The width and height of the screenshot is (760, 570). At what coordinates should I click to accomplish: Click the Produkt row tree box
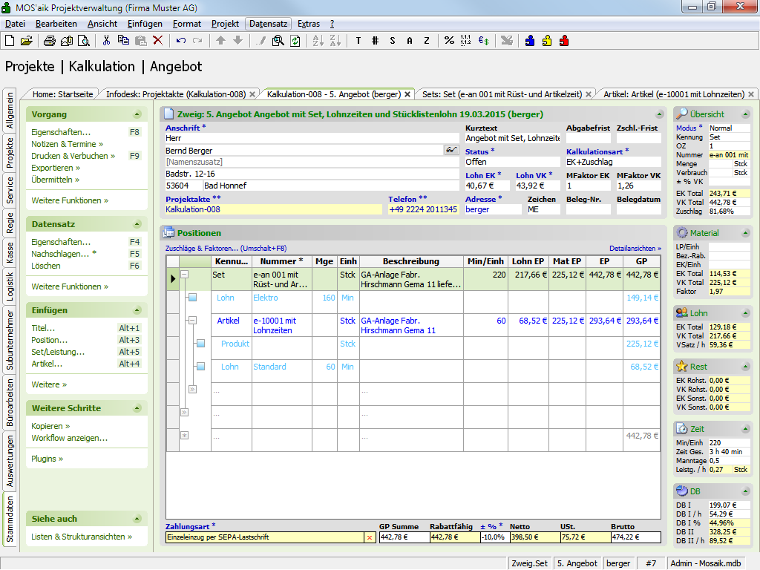[200, 343]
